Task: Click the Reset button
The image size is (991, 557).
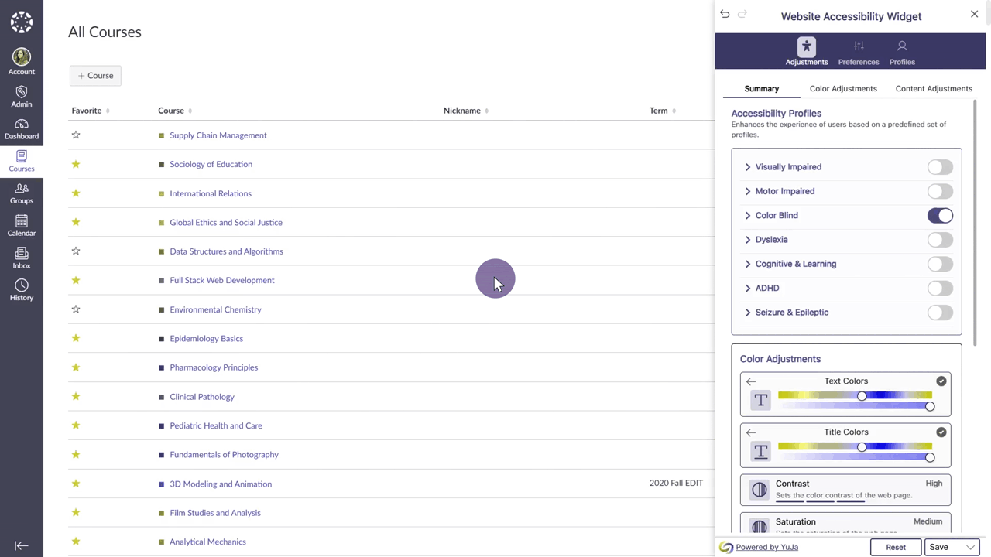Action: pyautogui.click(x=896, y=547)
